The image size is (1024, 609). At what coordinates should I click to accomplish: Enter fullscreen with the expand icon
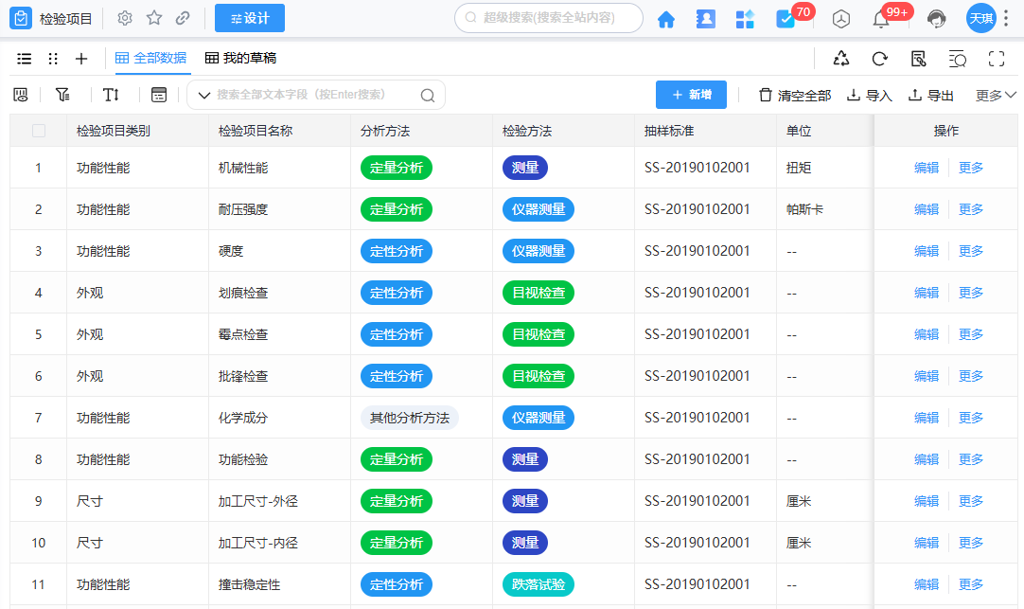(x=996, y=59)
